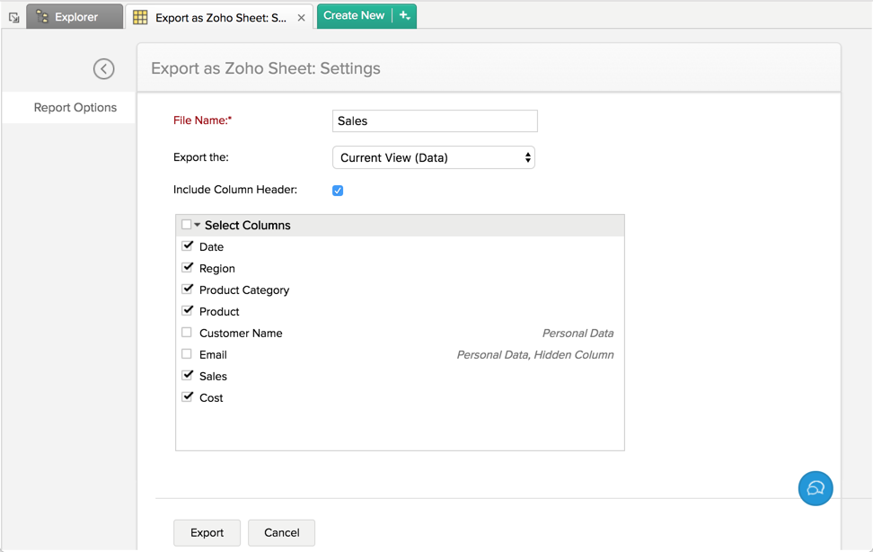The height and width of the screenshot is (552, 873).
Task: Switch to the Explorer tab
Action: tap(75, 17)
